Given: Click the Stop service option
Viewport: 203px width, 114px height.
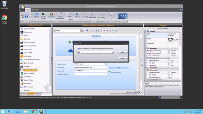Looking at the screenshot, I should click(69, 16).
